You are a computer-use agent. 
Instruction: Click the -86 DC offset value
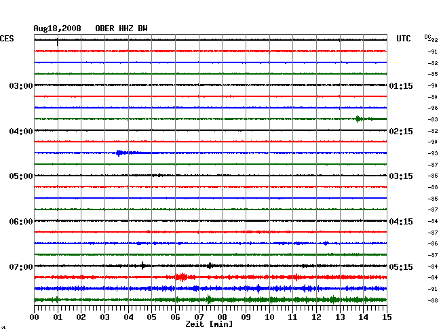point(433,243)
